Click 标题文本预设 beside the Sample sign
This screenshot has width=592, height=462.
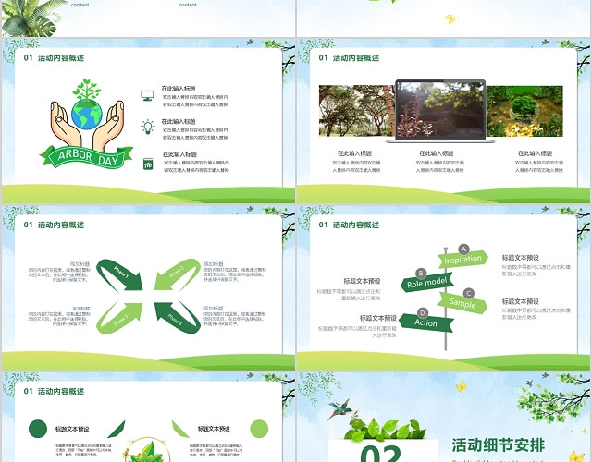(x=520, y=301)
